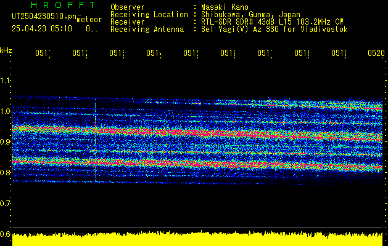Image resolution: width=388 pixels, height=246 pixels.
Task: Click the 0.6 kHz axis label
Action: coord(5,234)
